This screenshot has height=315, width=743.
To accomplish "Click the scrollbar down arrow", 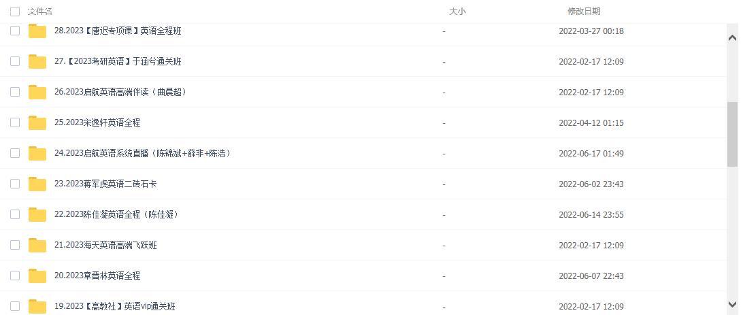I will (x=733, y=304).
